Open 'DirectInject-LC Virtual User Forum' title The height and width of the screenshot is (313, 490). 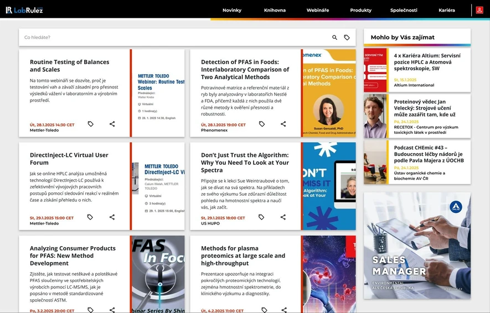pyautogui.click(x=69, y=159)
